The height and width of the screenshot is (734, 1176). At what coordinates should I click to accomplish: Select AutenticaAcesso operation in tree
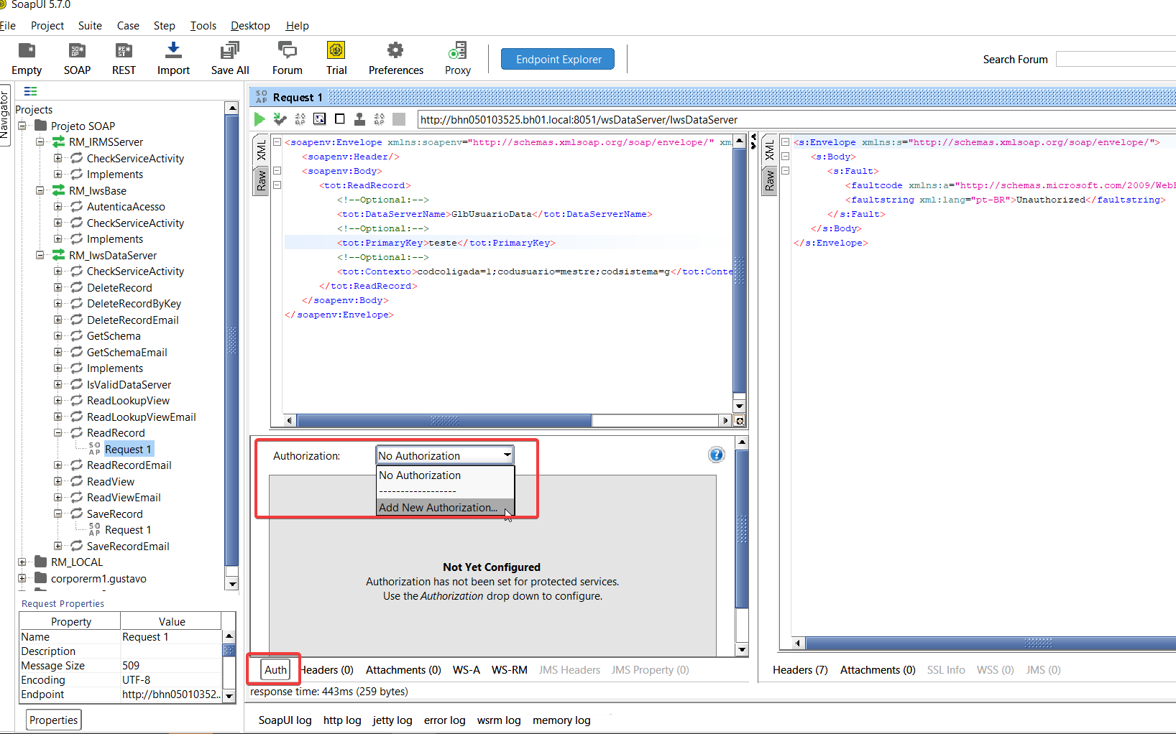[126, 207]
